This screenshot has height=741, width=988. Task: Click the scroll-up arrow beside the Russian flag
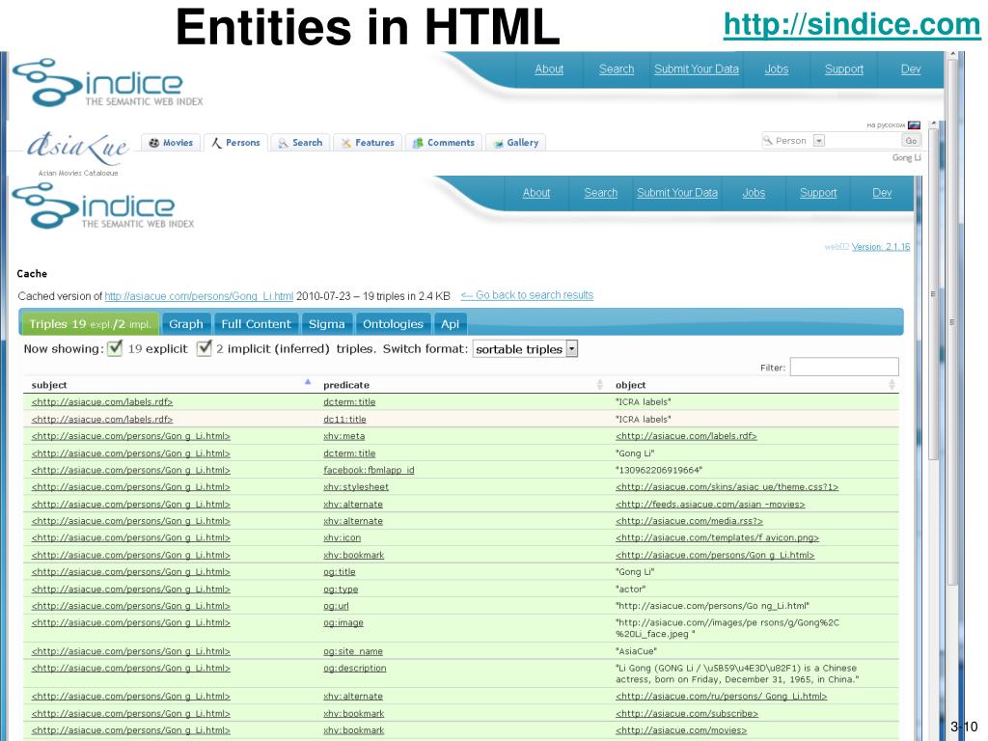[934, 124]
